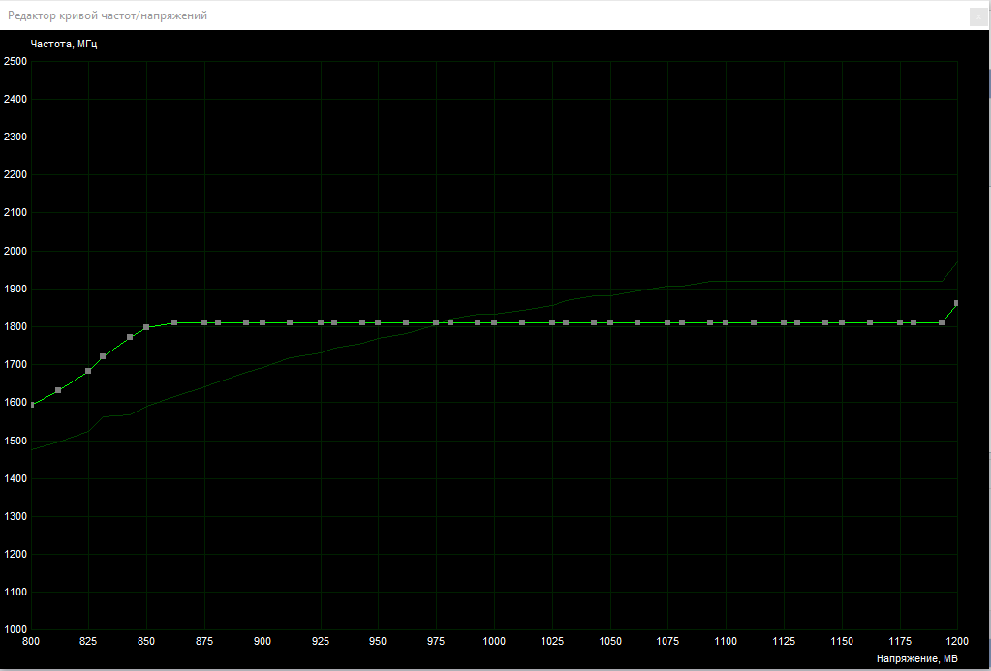Select the curve point near 1720 MHz

103,356
